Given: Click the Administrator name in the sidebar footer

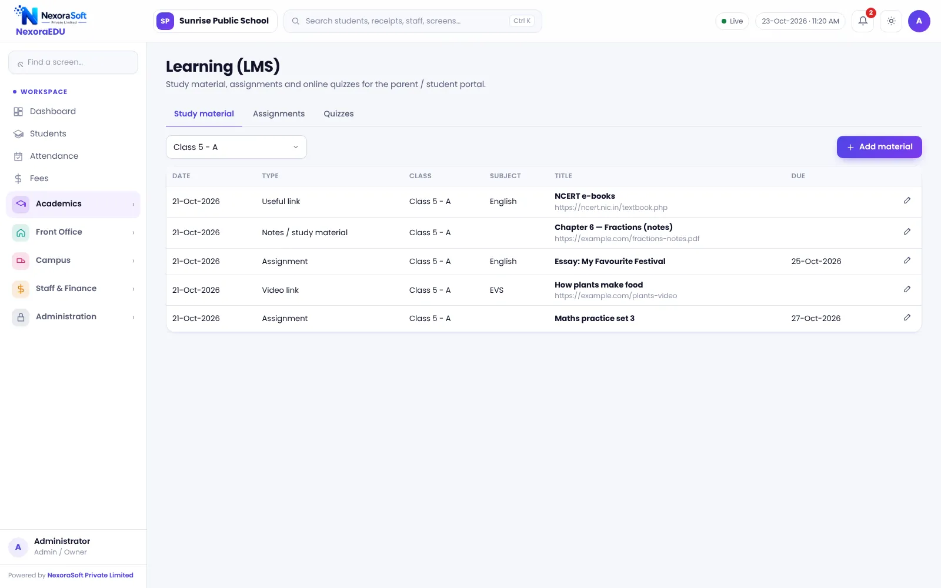Looking at the screenshot, I should point(62,542).
